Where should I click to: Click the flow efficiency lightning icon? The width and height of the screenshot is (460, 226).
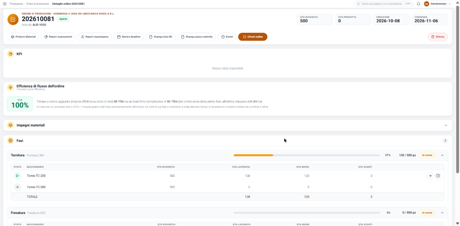click(x=11, y=87)
